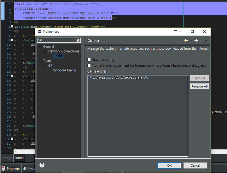Image resolution: width=227 pixels, height=173 pixels.
Task: Click the DOCTYPE sqlMap line in editor
Action: pos(31,9)
